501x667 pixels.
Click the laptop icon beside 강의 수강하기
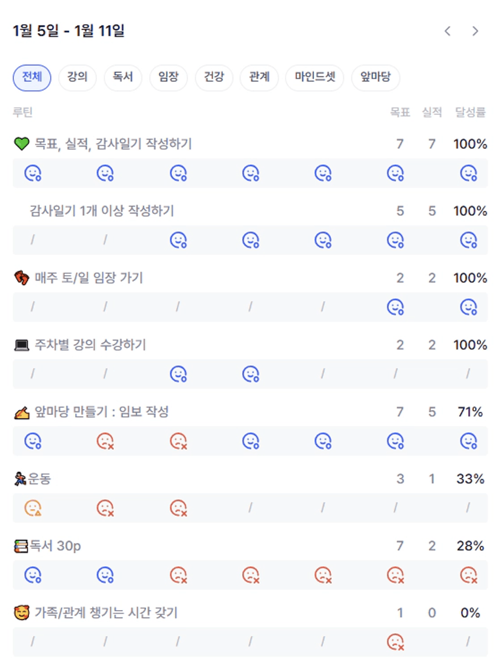click(x=21, y=345)
